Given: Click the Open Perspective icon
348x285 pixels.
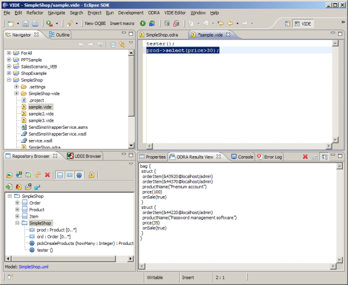Looking at the screenshot, I should (x=288, y=24).
